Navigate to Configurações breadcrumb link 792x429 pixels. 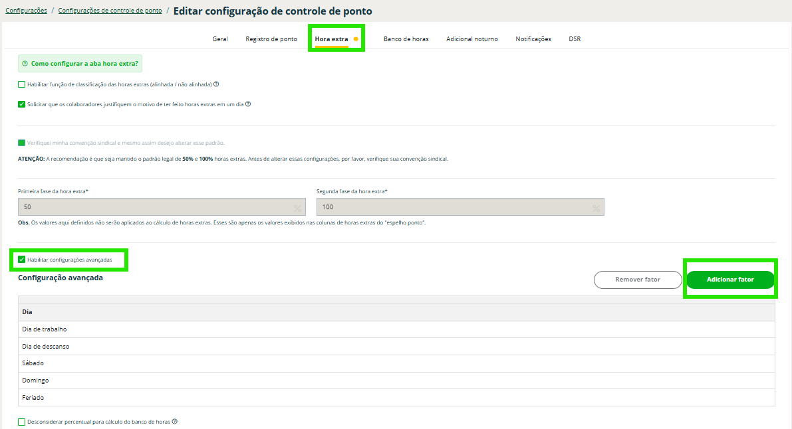26,11
